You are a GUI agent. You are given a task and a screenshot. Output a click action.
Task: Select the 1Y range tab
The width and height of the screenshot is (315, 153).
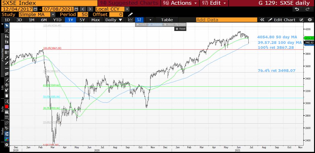(x=71, y=20)
